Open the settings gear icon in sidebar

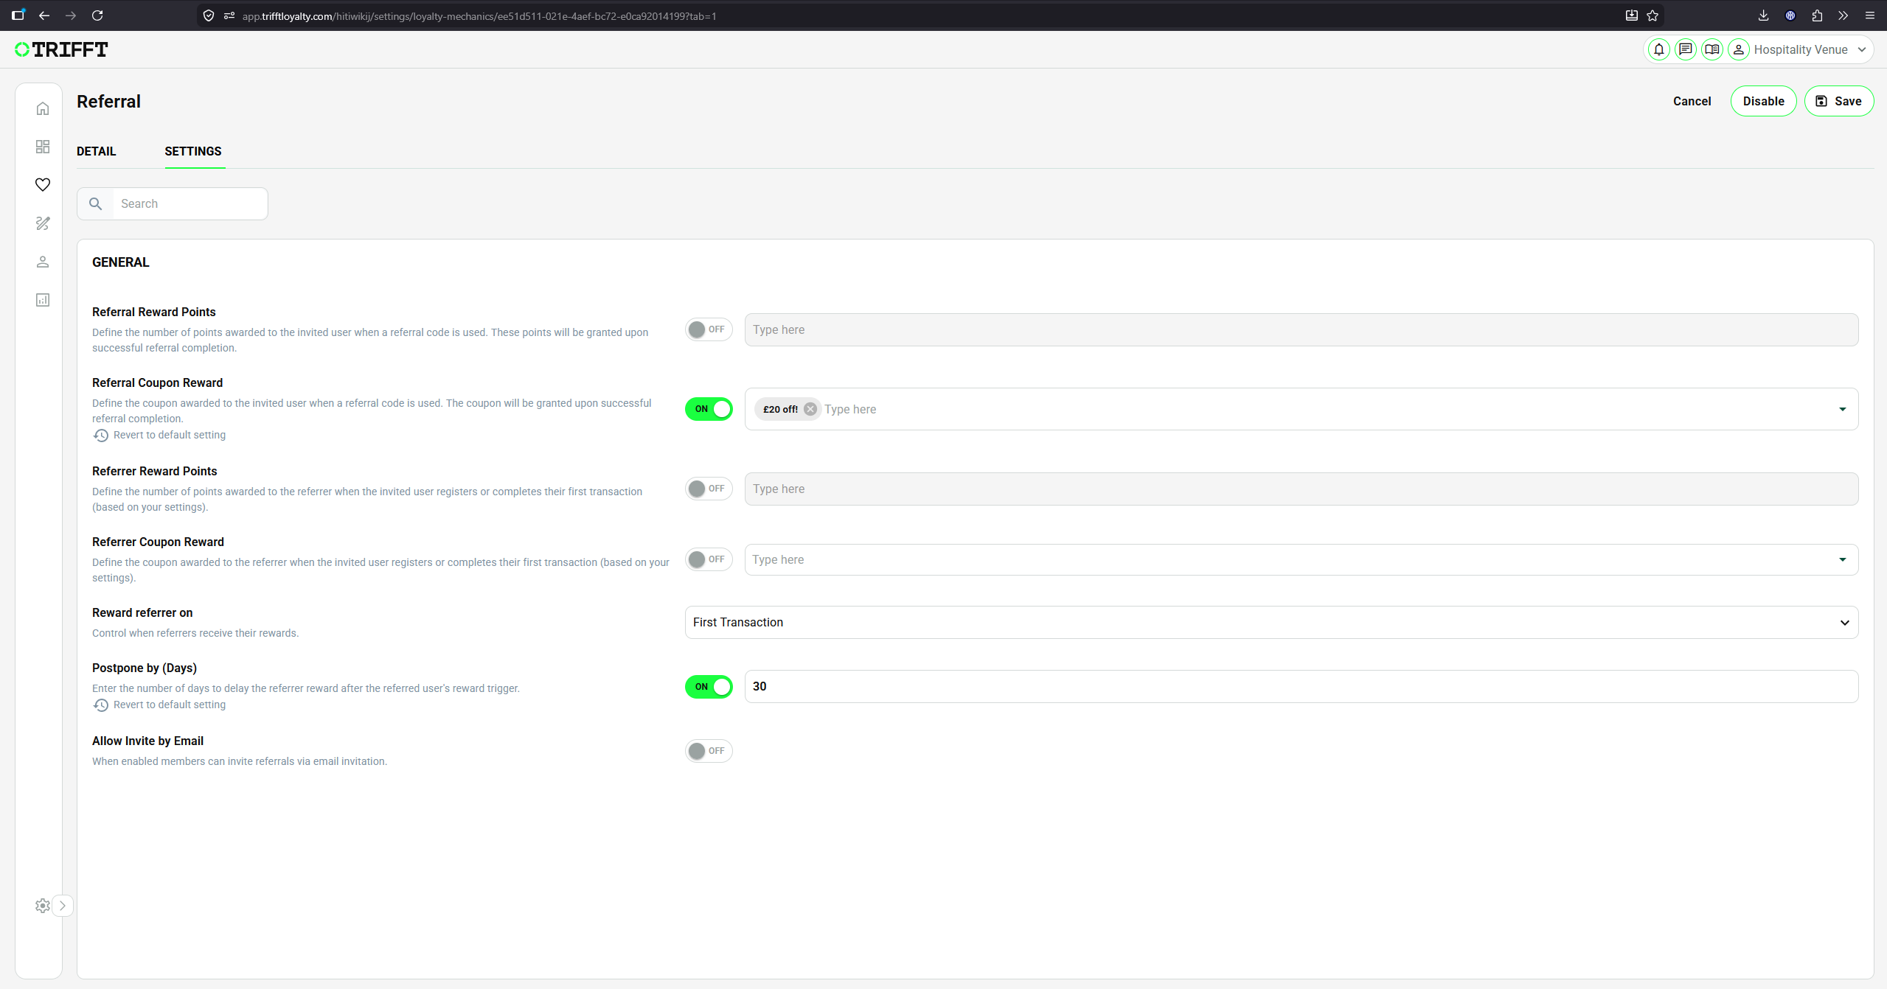pyautogui.click(x=43, y=906)
